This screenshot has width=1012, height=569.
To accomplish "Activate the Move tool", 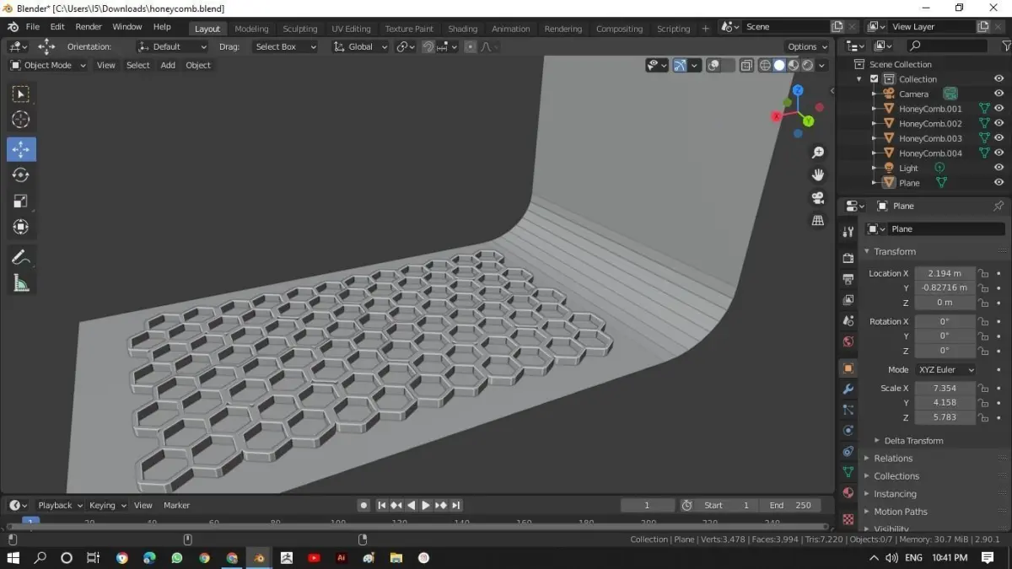I will [21, 149].
